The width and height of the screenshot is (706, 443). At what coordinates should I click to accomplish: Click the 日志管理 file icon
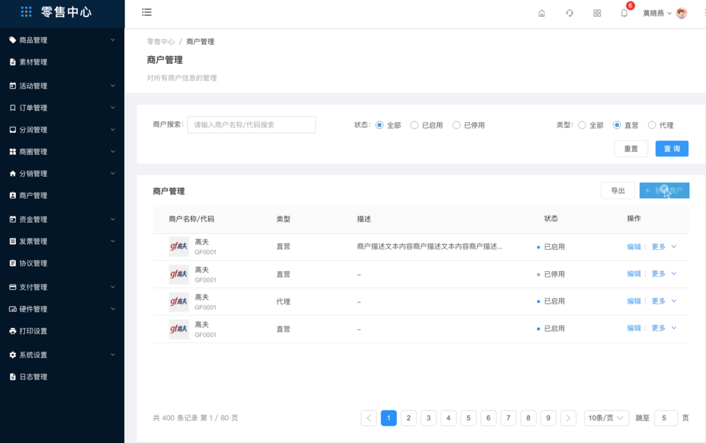click(x=13, y=377)
